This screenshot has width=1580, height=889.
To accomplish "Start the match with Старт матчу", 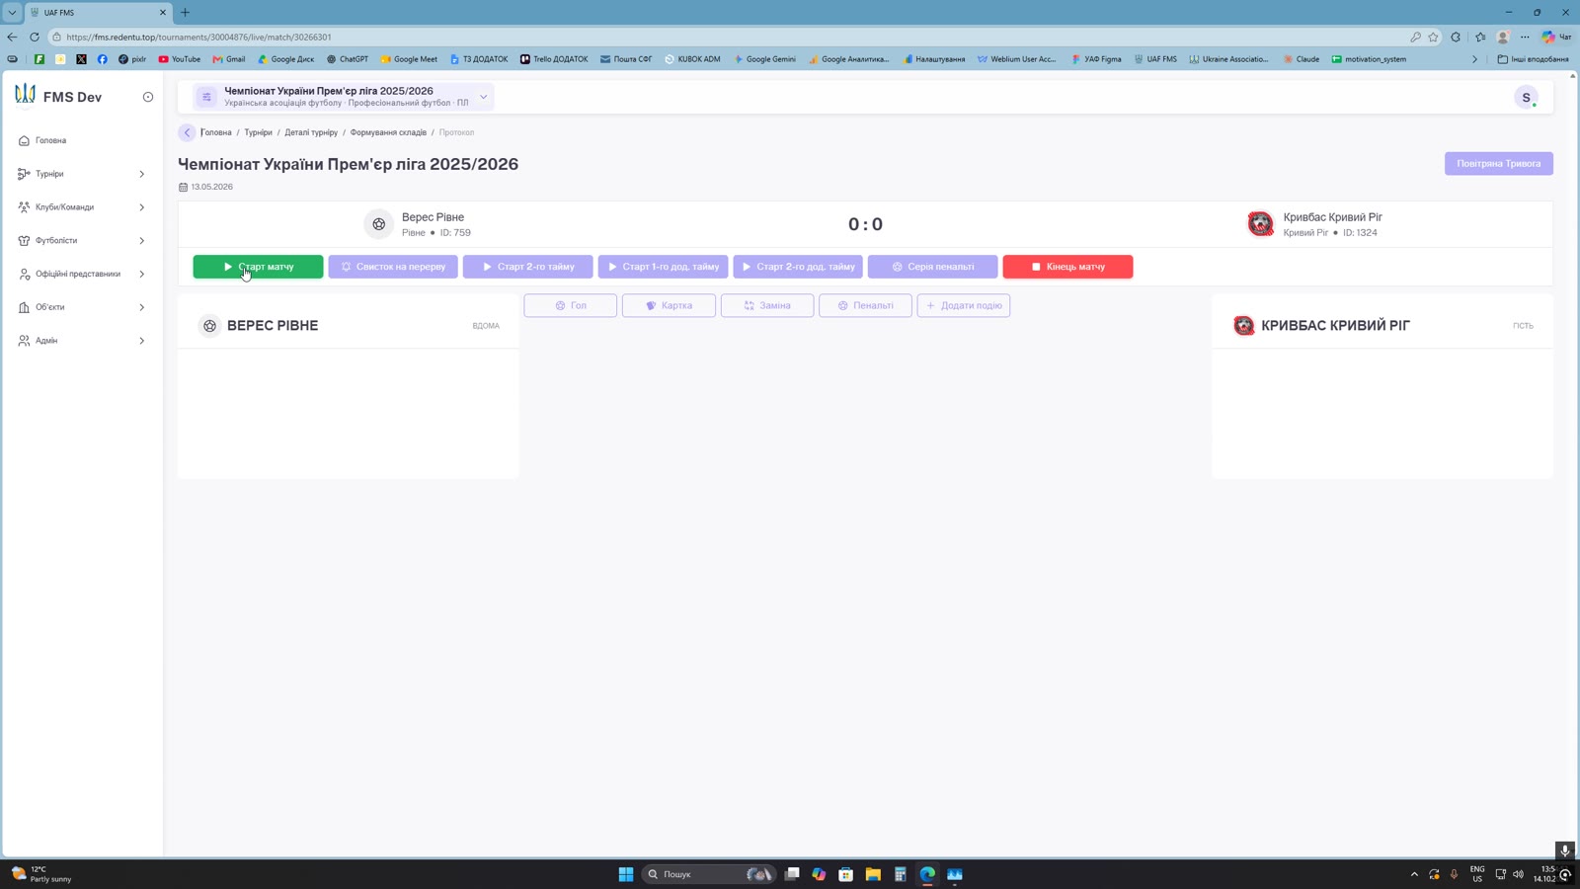I will tap(258, 267).
